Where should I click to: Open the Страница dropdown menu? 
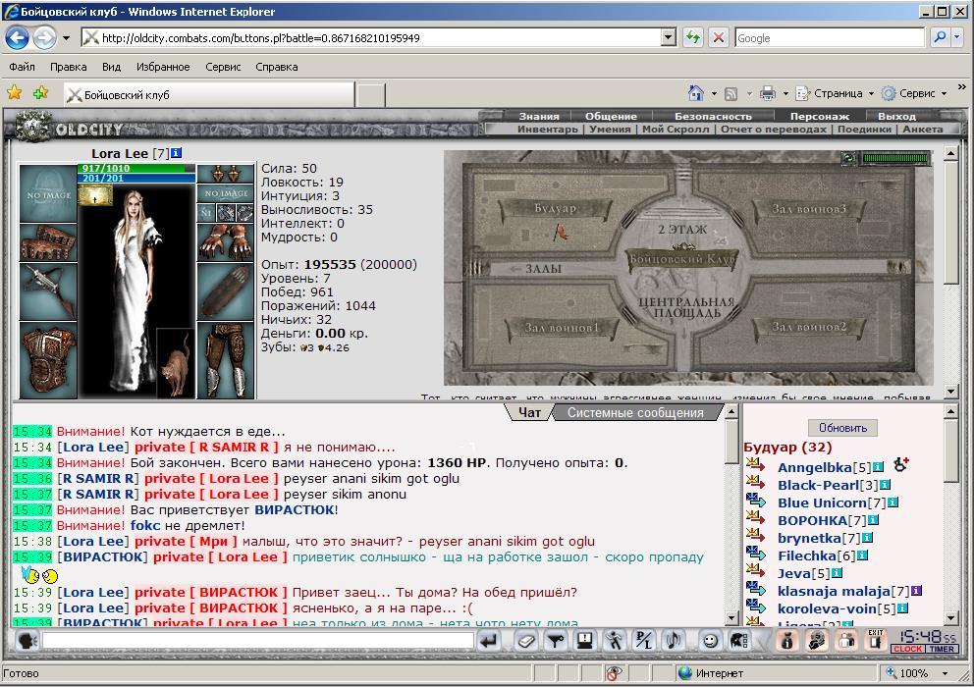(x=835, y=93)
